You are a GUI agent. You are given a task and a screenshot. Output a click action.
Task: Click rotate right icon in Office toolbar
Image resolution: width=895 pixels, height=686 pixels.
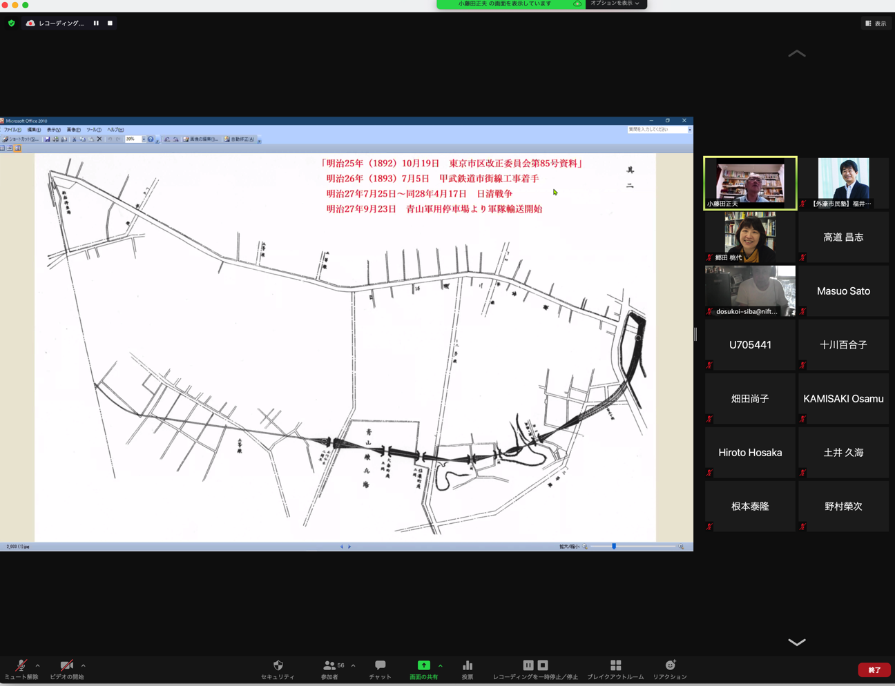[x=175, y=139]
